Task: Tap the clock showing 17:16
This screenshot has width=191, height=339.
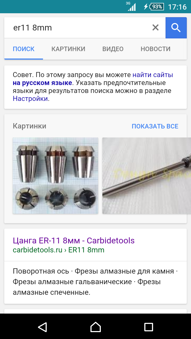Action: 177,7
